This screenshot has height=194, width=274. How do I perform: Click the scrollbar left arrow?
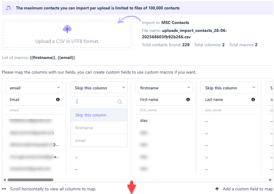4,180
